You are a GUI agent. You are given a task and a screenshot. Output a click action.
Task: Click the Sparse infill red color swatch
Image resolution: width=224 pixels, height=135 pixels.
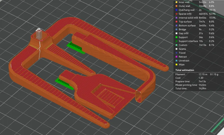pyautogui.click(x=176, y=14)
